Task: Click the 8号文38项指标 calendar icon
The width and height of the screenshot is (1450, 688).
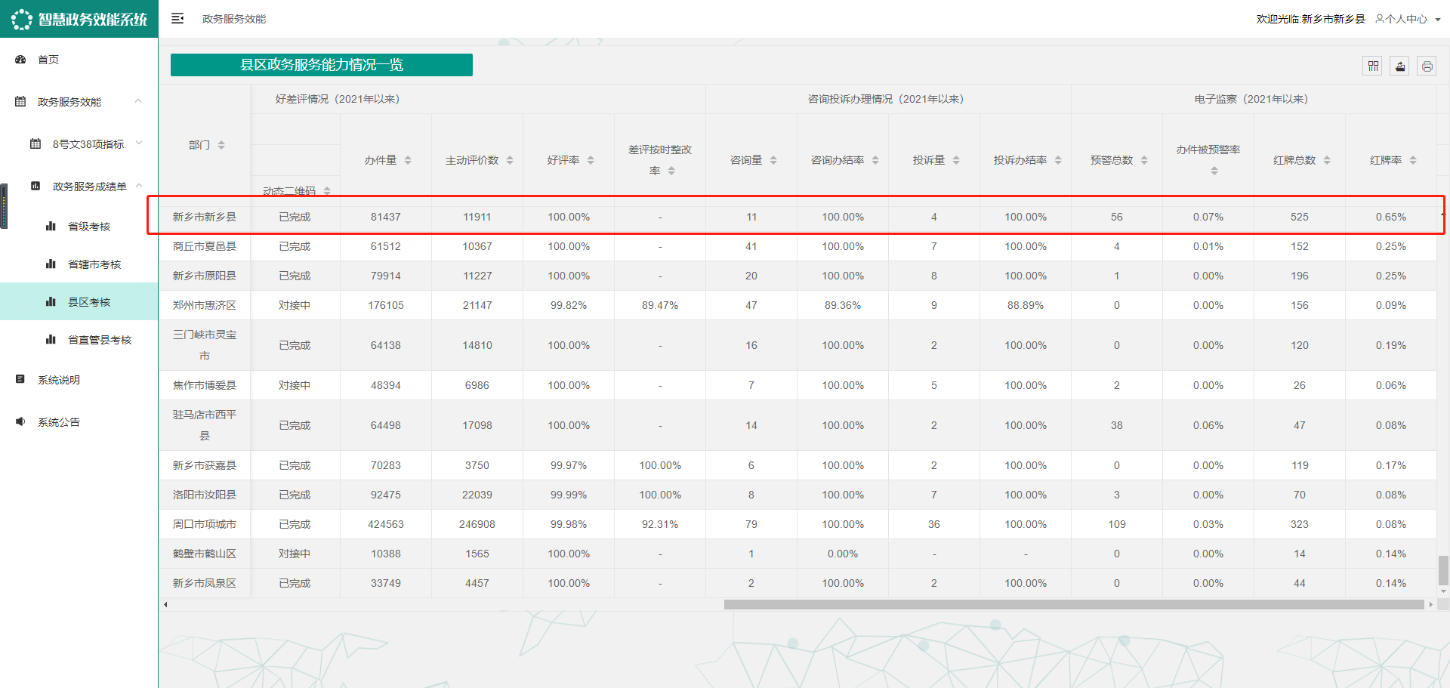Action: (35, 143)
